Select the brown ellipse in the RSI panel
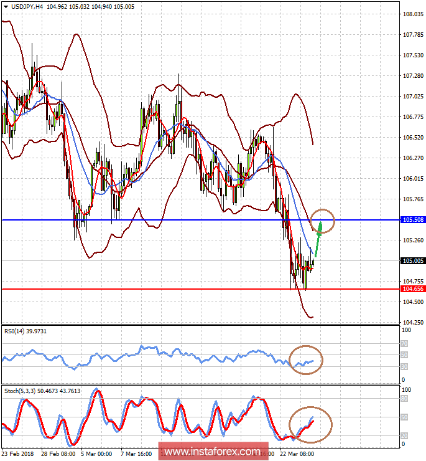The height and width of the screenshot is (461, 426). [x=305, y=360]
